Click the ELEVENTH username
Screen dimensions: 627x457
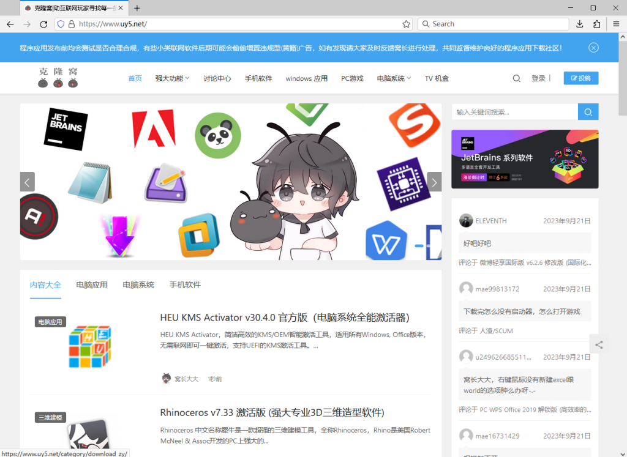pos(491,221)
